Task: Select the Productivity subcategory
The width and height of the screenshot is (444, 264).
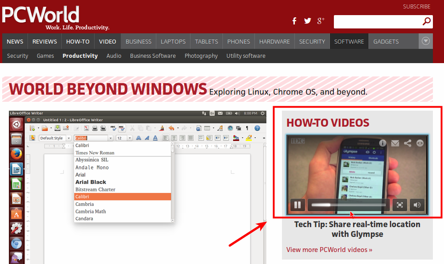Action: tap(80, 56)
